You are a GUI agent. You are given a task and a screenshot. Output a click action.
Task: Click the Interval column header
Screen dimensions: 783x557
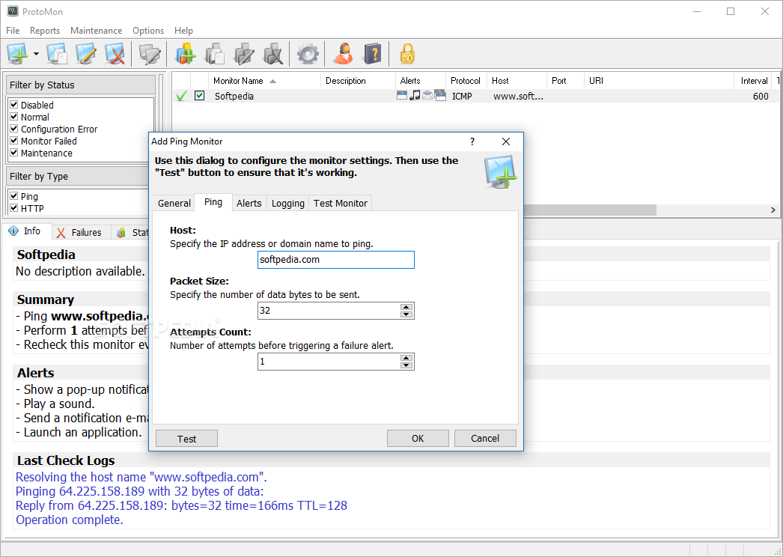coord(754,80)
